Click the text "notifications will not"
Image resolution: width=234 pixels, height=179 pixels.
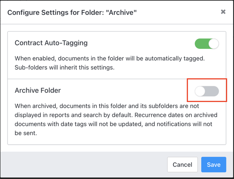click(179, 124)
